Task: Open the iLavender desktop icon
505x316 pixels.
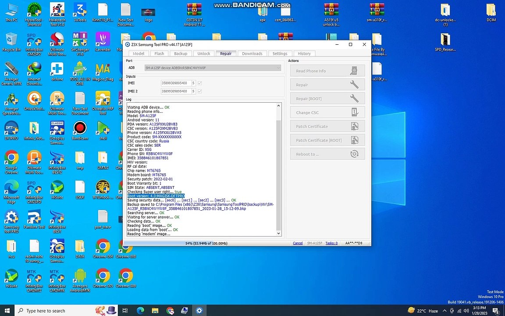Action: 103,42
